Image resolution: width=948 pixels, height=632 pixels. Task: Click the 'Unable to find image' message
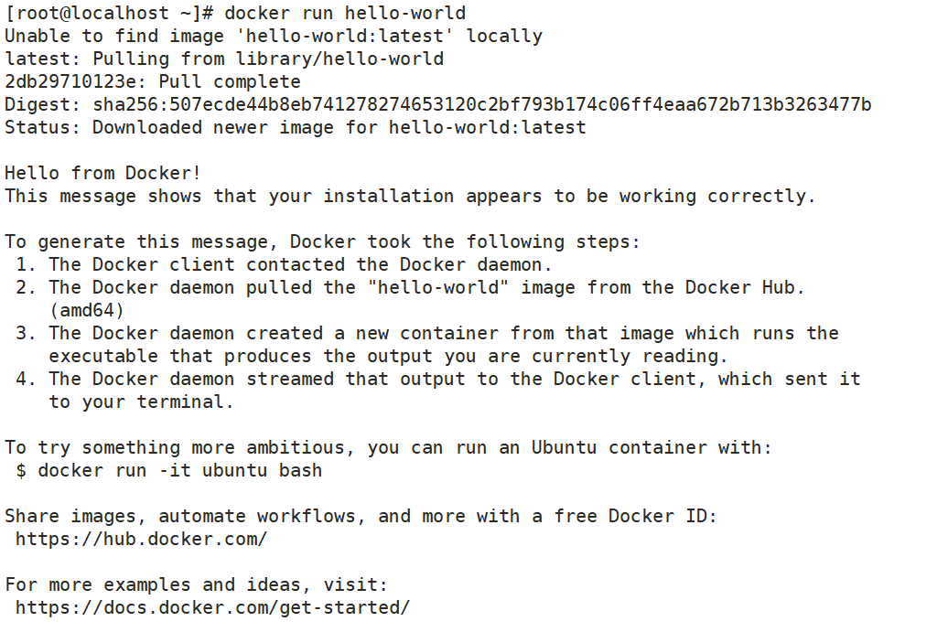(x=273, y=36)
